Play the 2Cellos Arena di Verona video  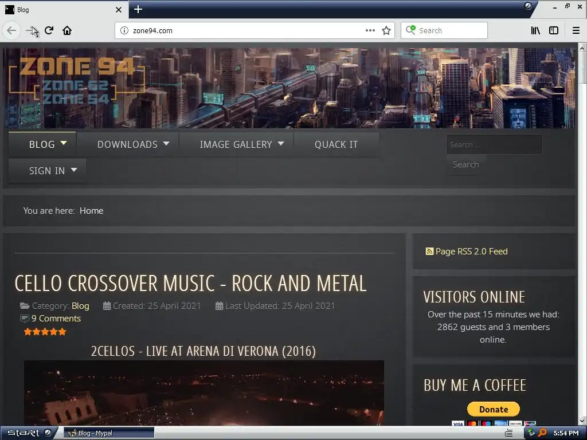click(204, 393)
